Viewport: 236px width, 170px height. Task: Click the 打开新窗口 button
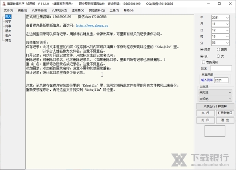(225, 113)
